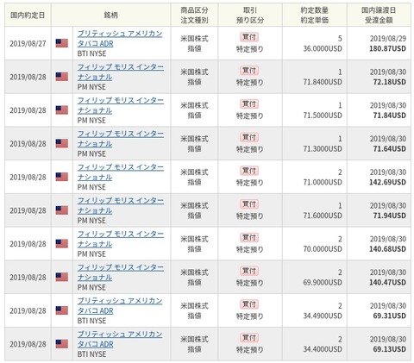Click the US flag icon in the 142.69USD row
414x363 pixels.
(x=62, y=177)
